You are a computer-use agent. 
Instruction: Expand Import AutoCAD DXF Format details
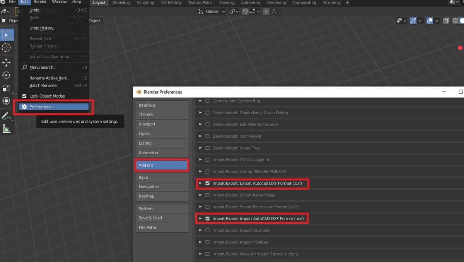coord(200,219)
